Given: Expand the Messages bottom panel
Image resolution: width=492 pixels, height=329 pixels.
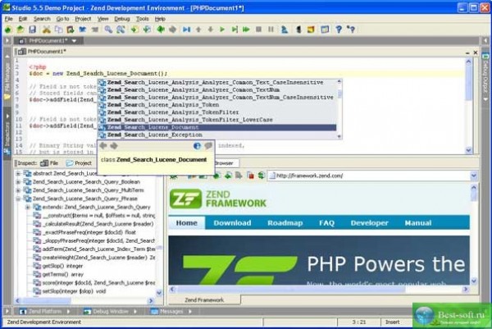Looking at the screenshot, I should pos(190,312).
